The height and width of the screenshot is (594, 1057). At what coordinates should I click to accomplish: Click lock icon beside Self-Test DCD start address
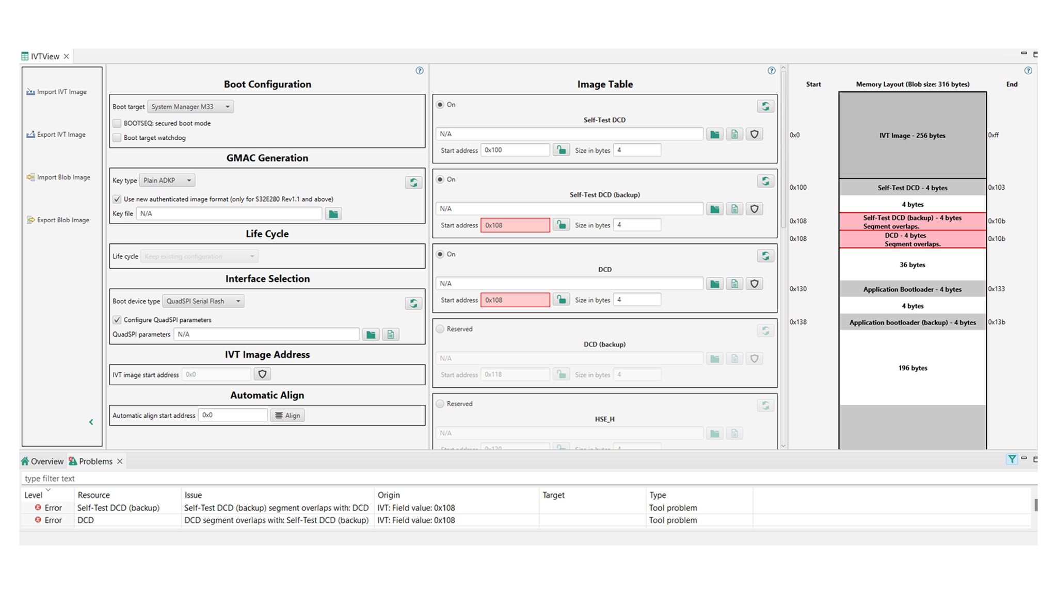coord(561,150)
